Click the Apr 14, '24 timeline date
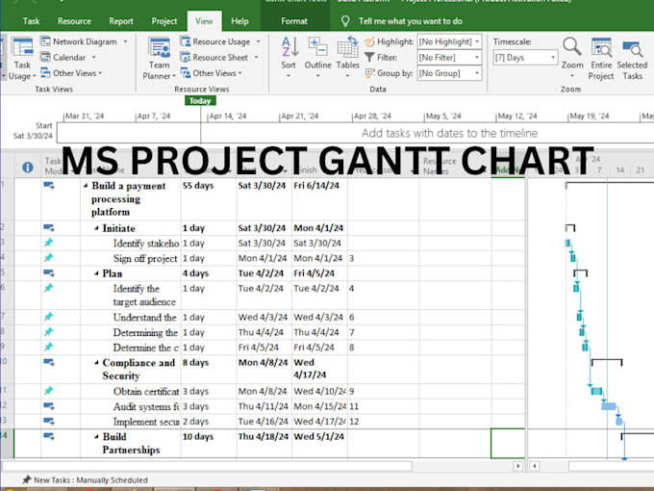Image resolution: width=654 pixels, height=491 pixels. [x=228, y=116]
